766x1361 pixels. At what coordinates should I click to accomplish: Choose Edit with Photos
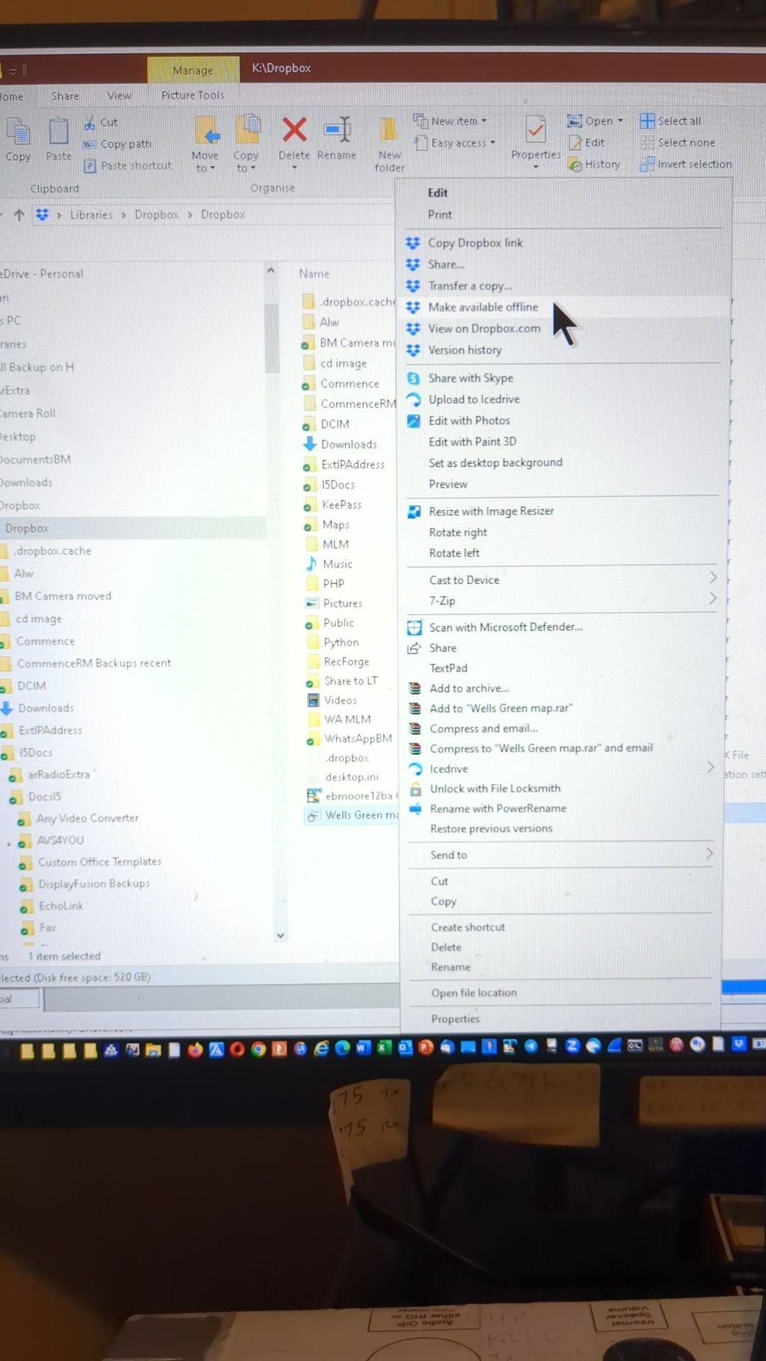point(470,421)
